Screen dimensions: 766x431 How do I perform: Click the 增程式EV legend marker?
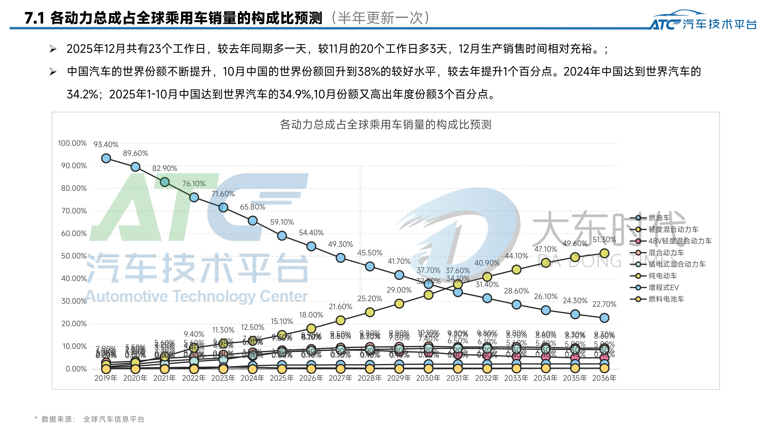(x=638, y=288)
